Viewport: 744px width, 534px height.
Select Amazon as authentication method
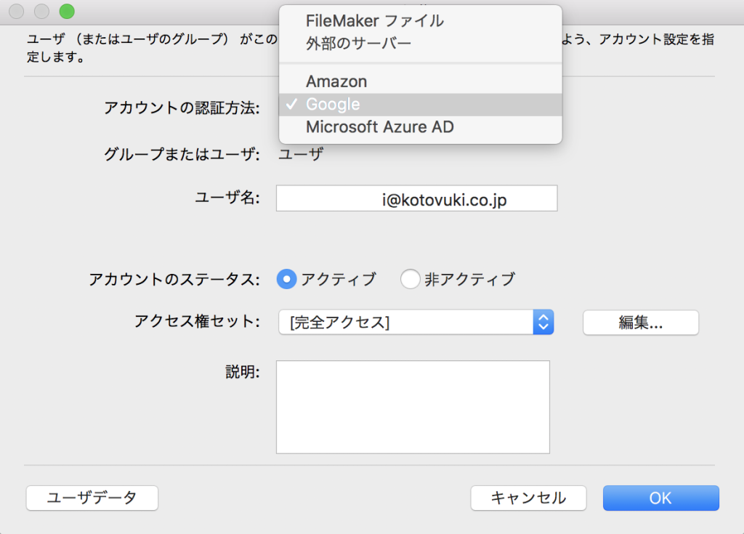[x=421, y=81]
